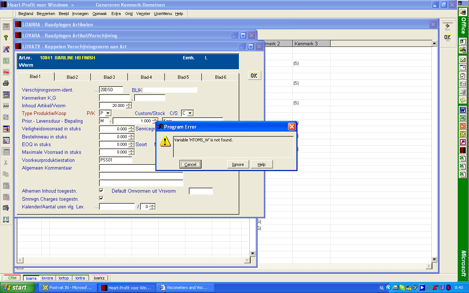Increase EOQ in stuks spinner
Image resolution: width=469 pixels, height=293 pixels.
click(131, 143)
